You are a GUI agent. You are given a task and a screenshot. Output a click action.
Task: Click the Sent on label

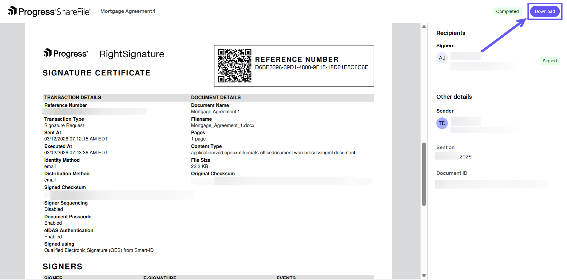tap(445, 147)
